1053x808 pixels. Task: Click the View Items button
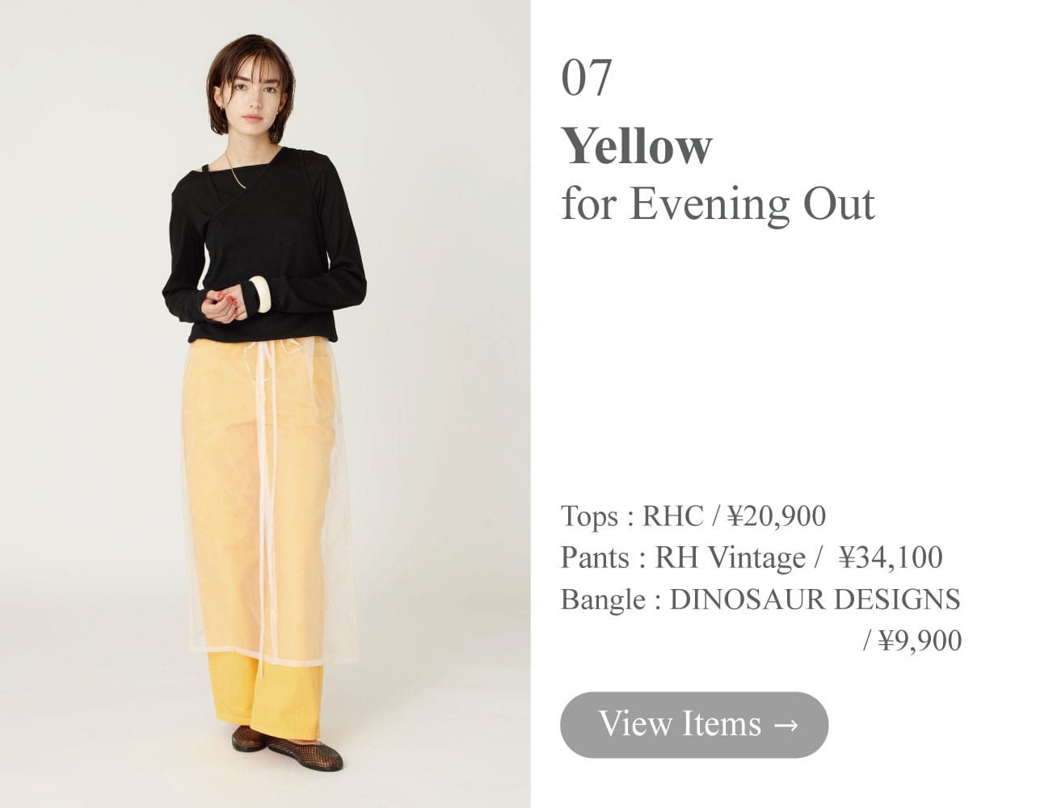[x=694, y=725]
